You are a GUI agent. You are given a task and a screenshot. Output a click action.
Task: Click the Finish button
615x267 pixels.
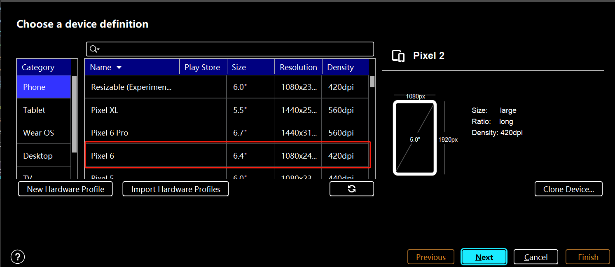coord(588,257)
